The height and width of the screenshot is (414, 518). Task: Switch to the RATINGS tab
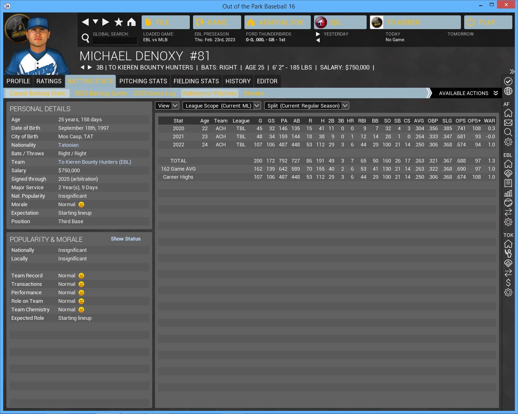(49, 81)
